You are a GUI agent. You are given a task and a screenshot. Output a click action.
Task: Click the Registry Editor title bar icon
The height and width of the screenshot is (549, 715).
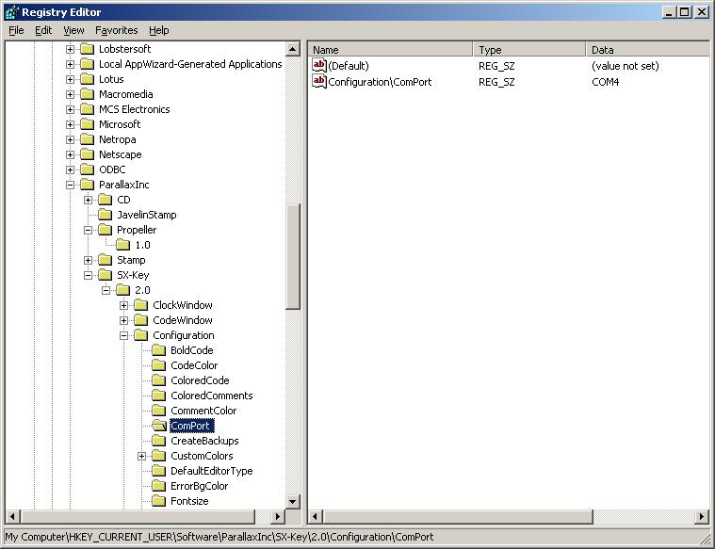tap(12, 12)
